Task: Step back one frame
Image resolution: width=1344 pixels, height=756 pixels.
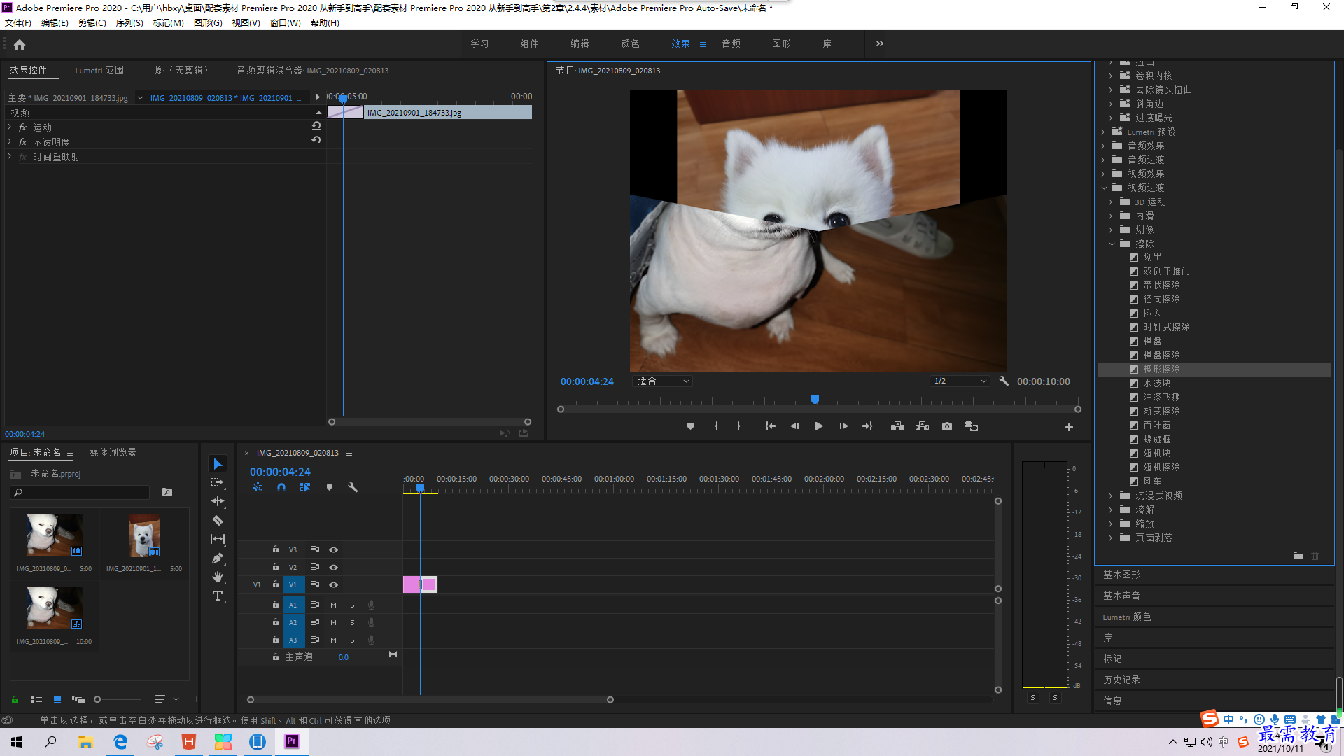Action: [x=794, y=426]
